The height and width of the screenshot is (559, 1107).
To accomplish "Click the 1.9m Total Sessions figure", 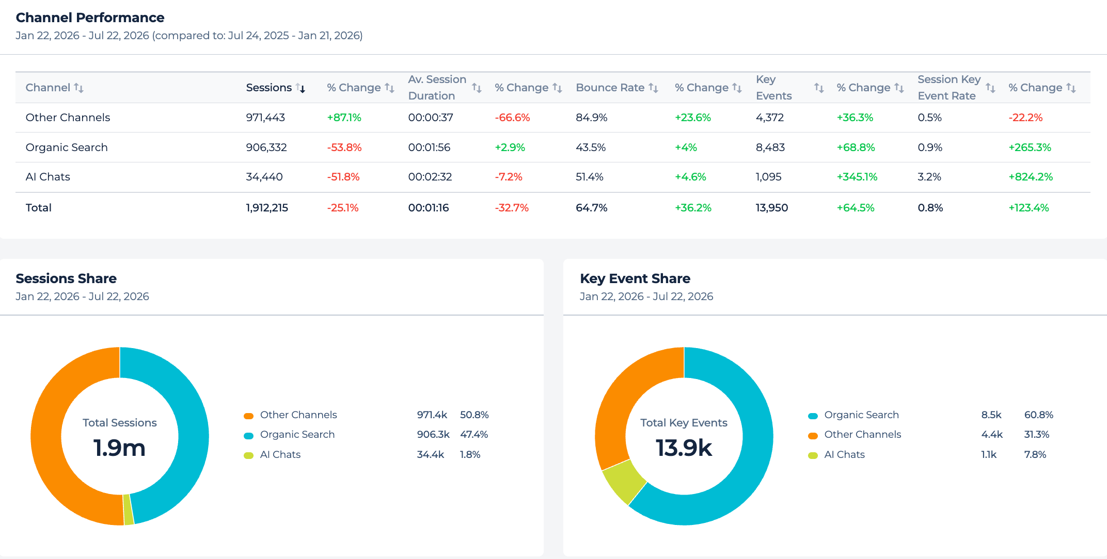I will coord(119,448).
